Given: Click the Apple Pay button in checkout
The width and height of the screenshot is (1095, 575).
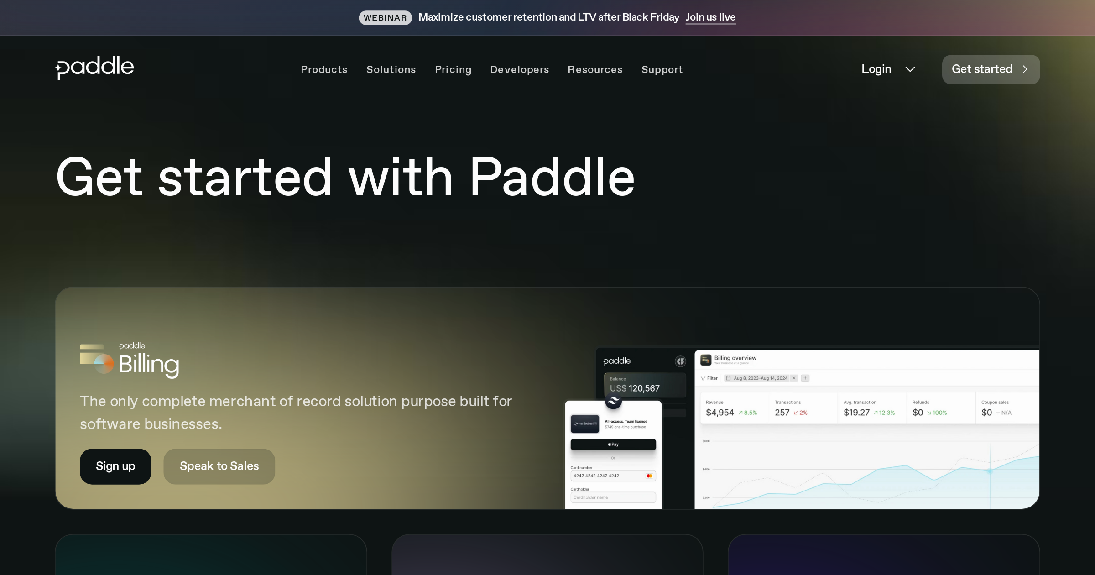Looking at the screenshot, I should coord(613,444).
